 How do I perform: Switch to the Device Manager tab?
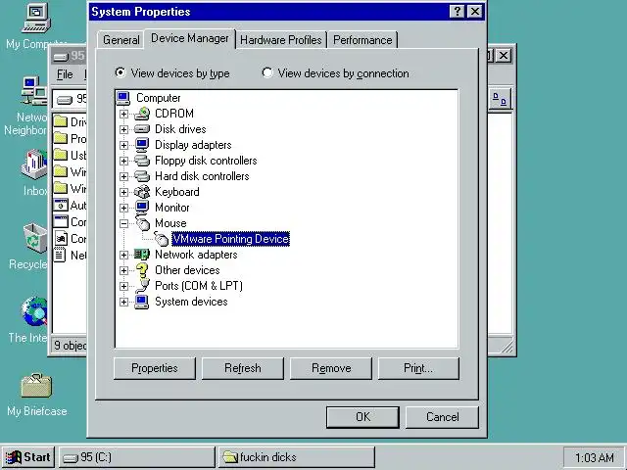point(190,38)
